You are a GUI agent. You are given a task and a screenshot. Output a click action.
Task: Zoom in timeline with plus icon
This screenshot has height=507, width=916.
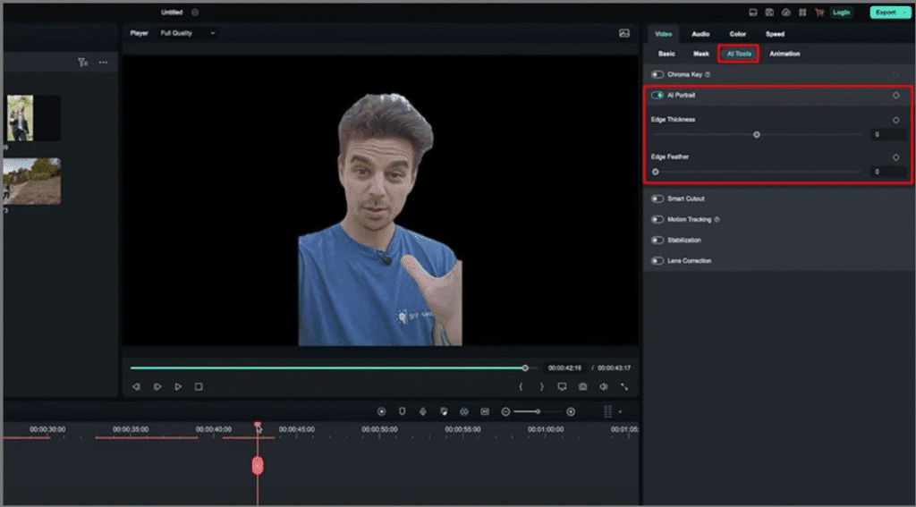(571, 412)
